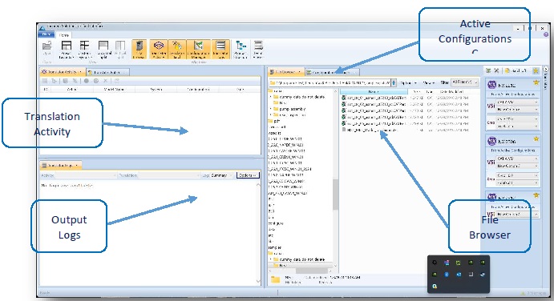This screenshot has height=301, width=554.
Task: Sort files by Date Modified header
Action: (453, 91)
